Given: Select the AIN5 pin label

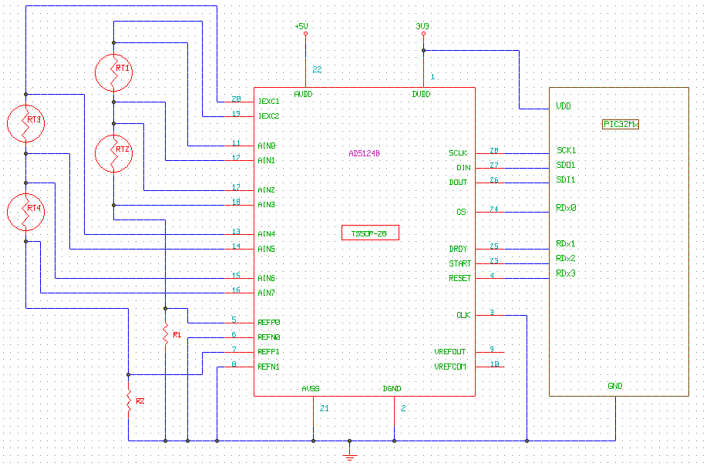Looking at the screenshot, I should (x=267, y=250).
